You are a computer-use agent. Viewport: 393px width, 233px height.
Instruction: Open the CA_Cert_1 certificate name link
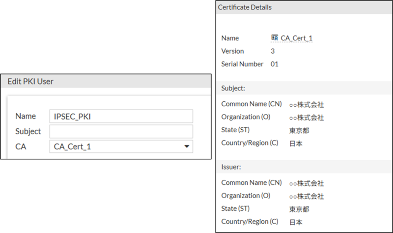pos(297,38)
